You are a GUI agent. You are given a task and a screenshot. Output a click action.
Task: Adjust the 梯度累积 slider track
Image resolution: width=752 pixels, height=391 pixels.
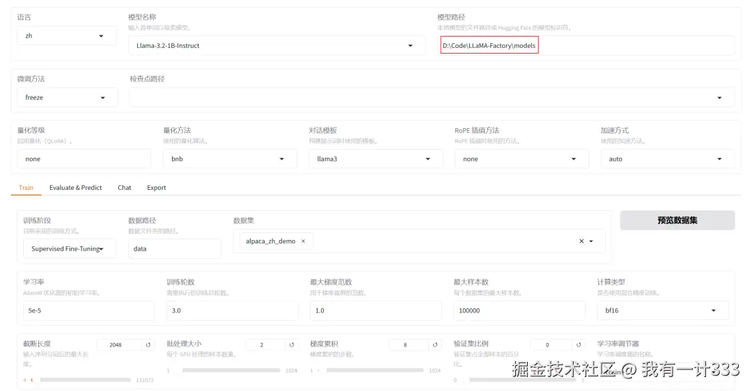[370, 370]
